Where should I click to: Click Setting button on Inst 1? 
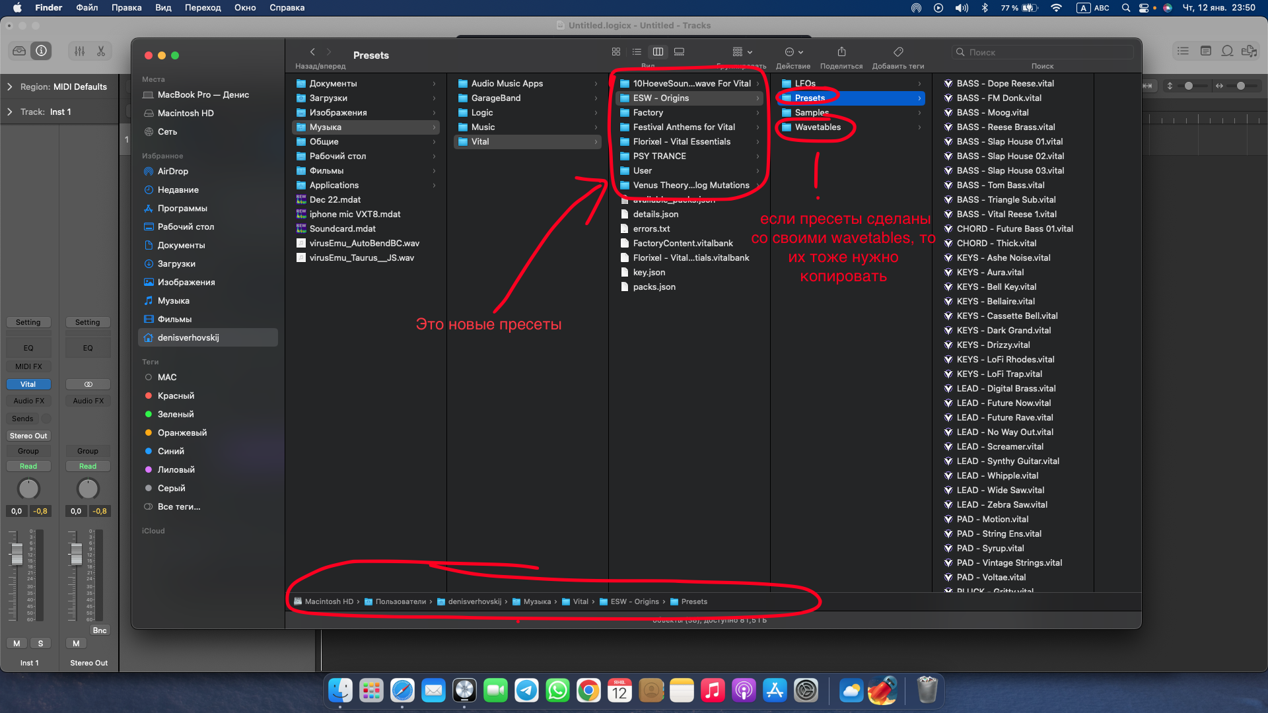coord(28,322)
